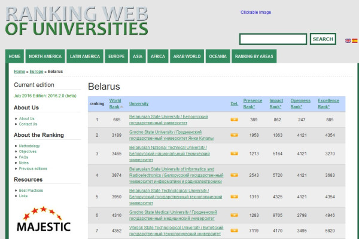Click the Spanish flag language icon
The height and width of the screenshot is (239, 359).
(355, 41)
